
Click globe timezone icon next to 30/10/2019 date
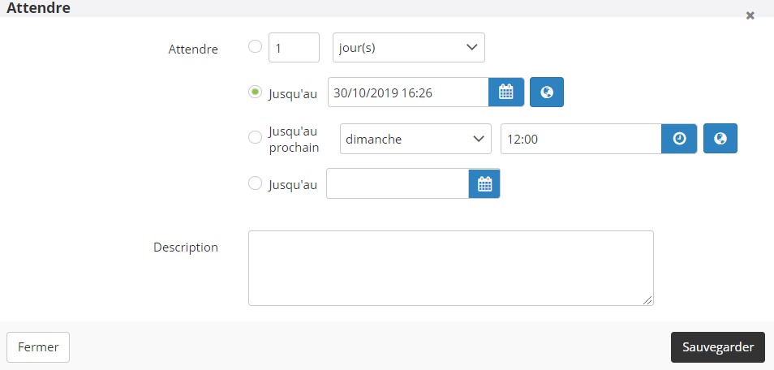(547, 92)
